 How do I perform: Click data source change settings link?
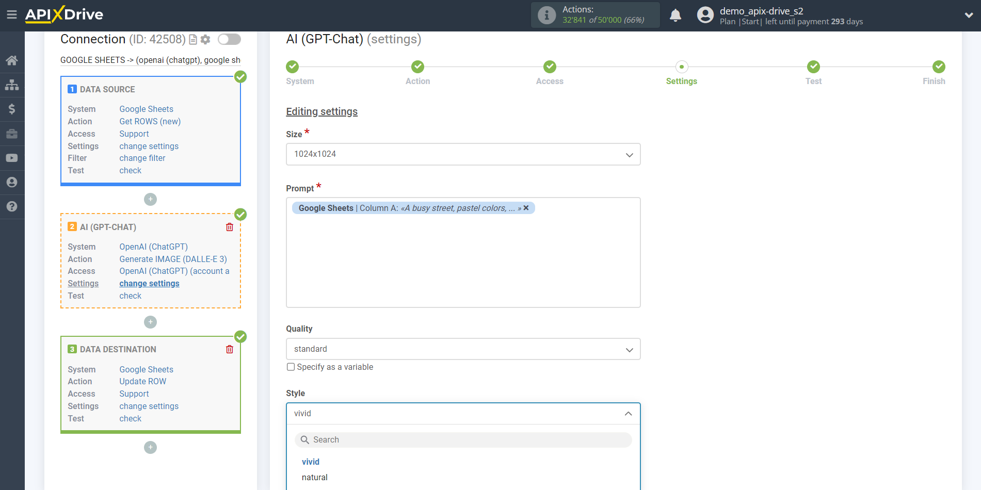click(149, 146)
